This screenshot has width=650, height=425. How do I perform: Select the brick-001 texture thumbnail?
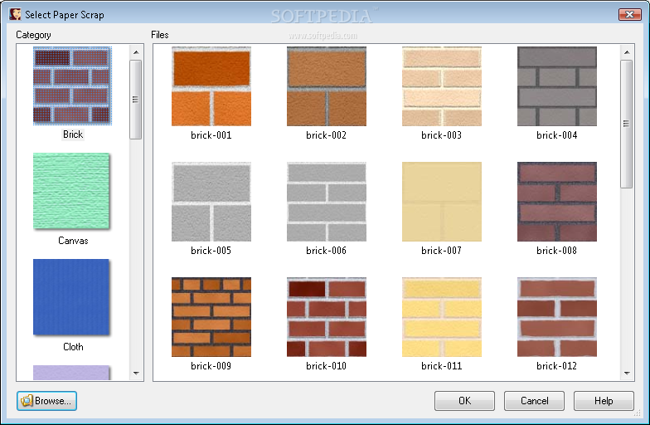click(211, 86)
